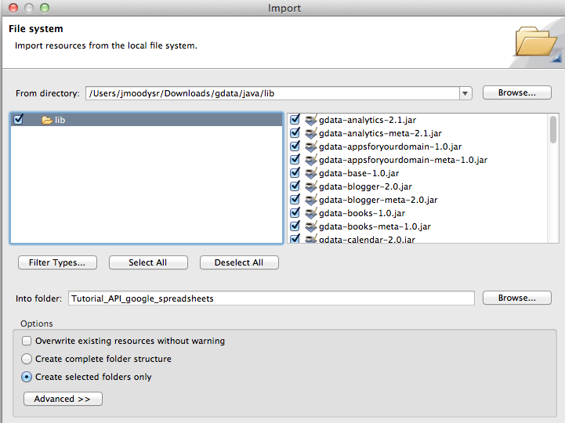Expand the Advanced options section
565x423 pixels.
(63, 399)
